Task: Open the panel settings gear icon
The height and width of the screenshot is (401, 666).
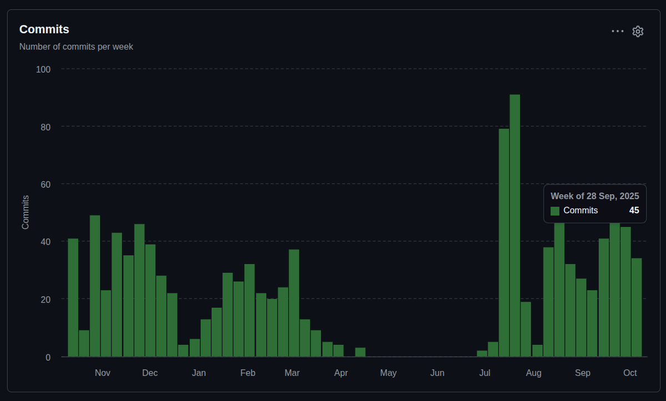Action: tap(638, 32)
